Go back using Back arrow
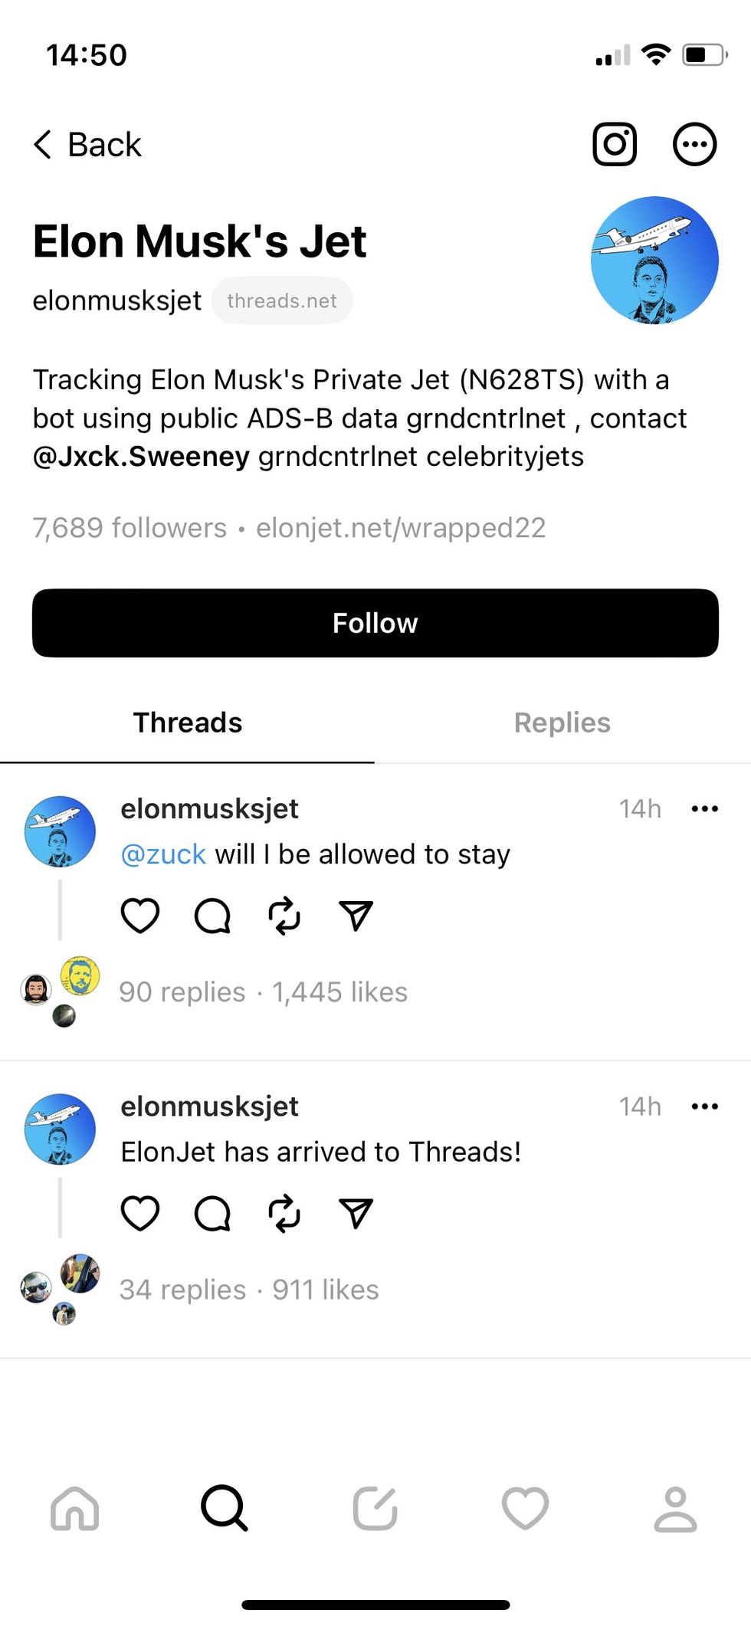751x1626 pixels. coord(87,144)
